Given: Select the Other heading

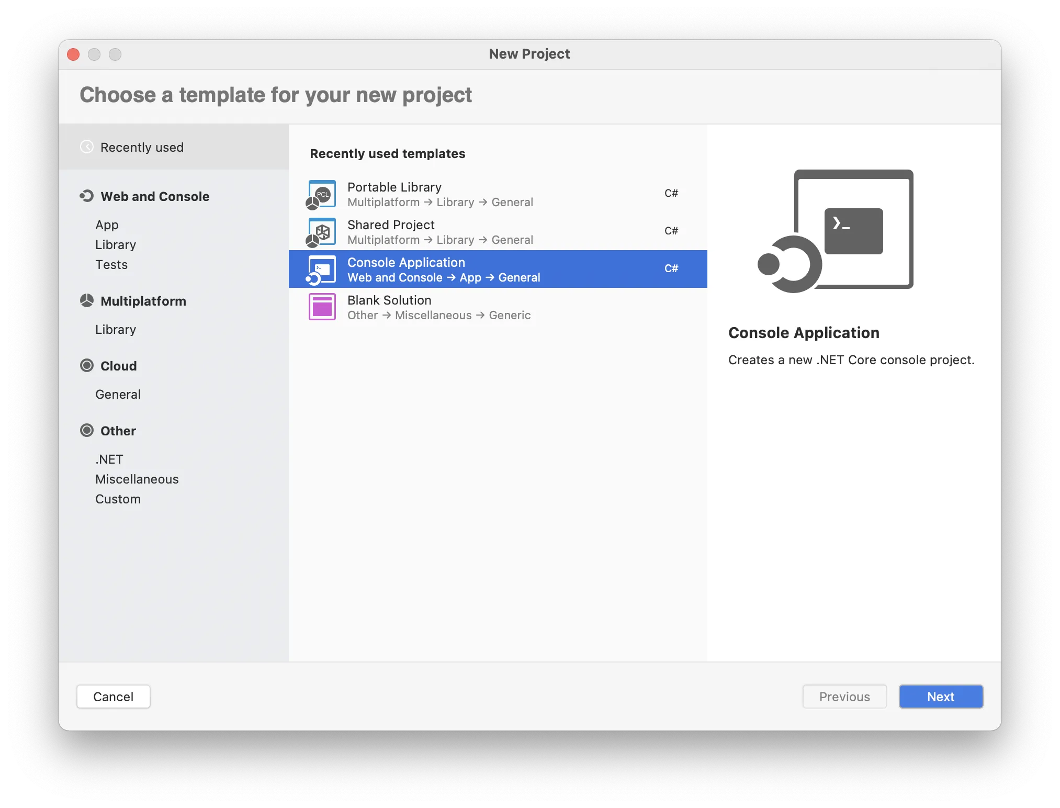Looking at the screenshot, I should 118,431.
